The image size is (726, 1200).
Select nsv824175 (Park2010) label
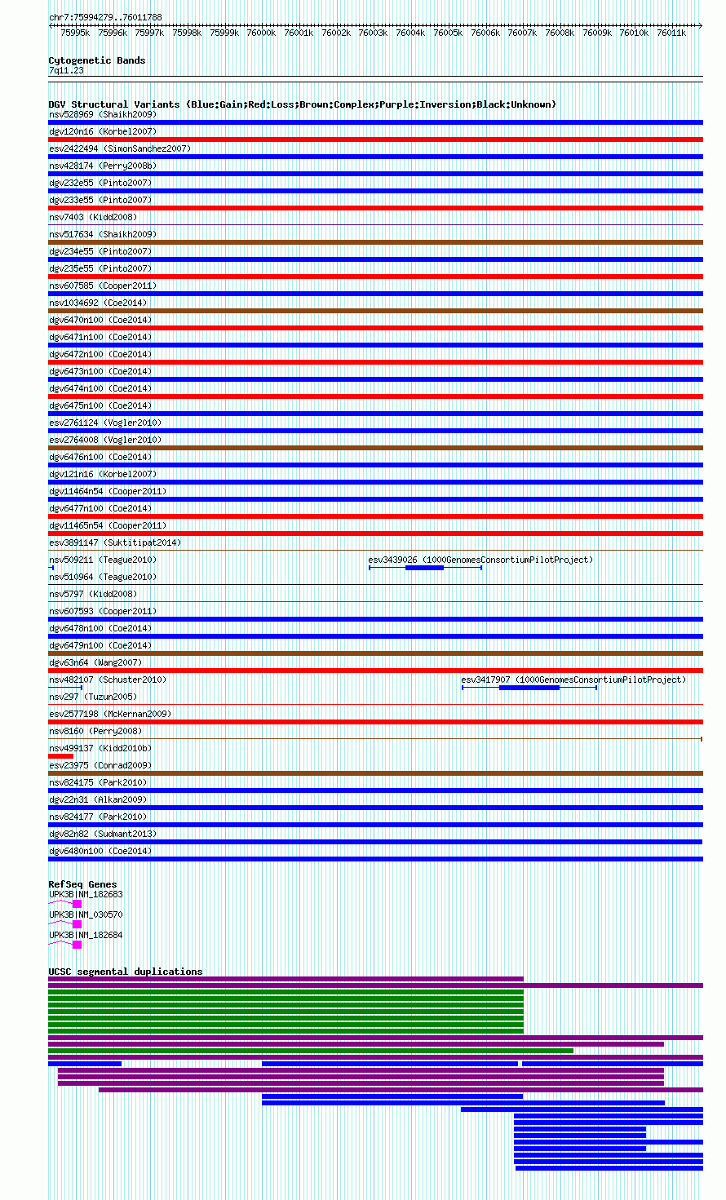click(x=98, y=782)
